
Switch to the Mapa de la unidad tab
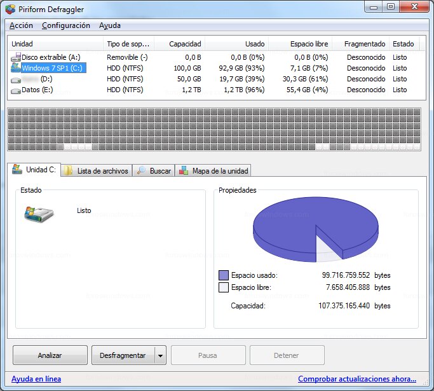(x=213, y=170)
